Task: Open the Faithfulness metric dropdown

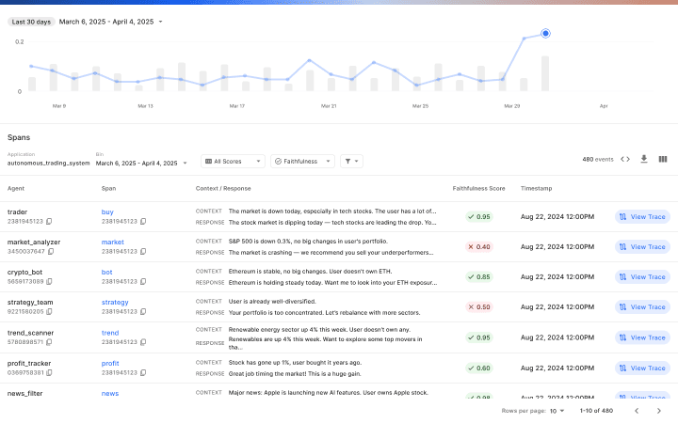Action: [x=302, y=161]
